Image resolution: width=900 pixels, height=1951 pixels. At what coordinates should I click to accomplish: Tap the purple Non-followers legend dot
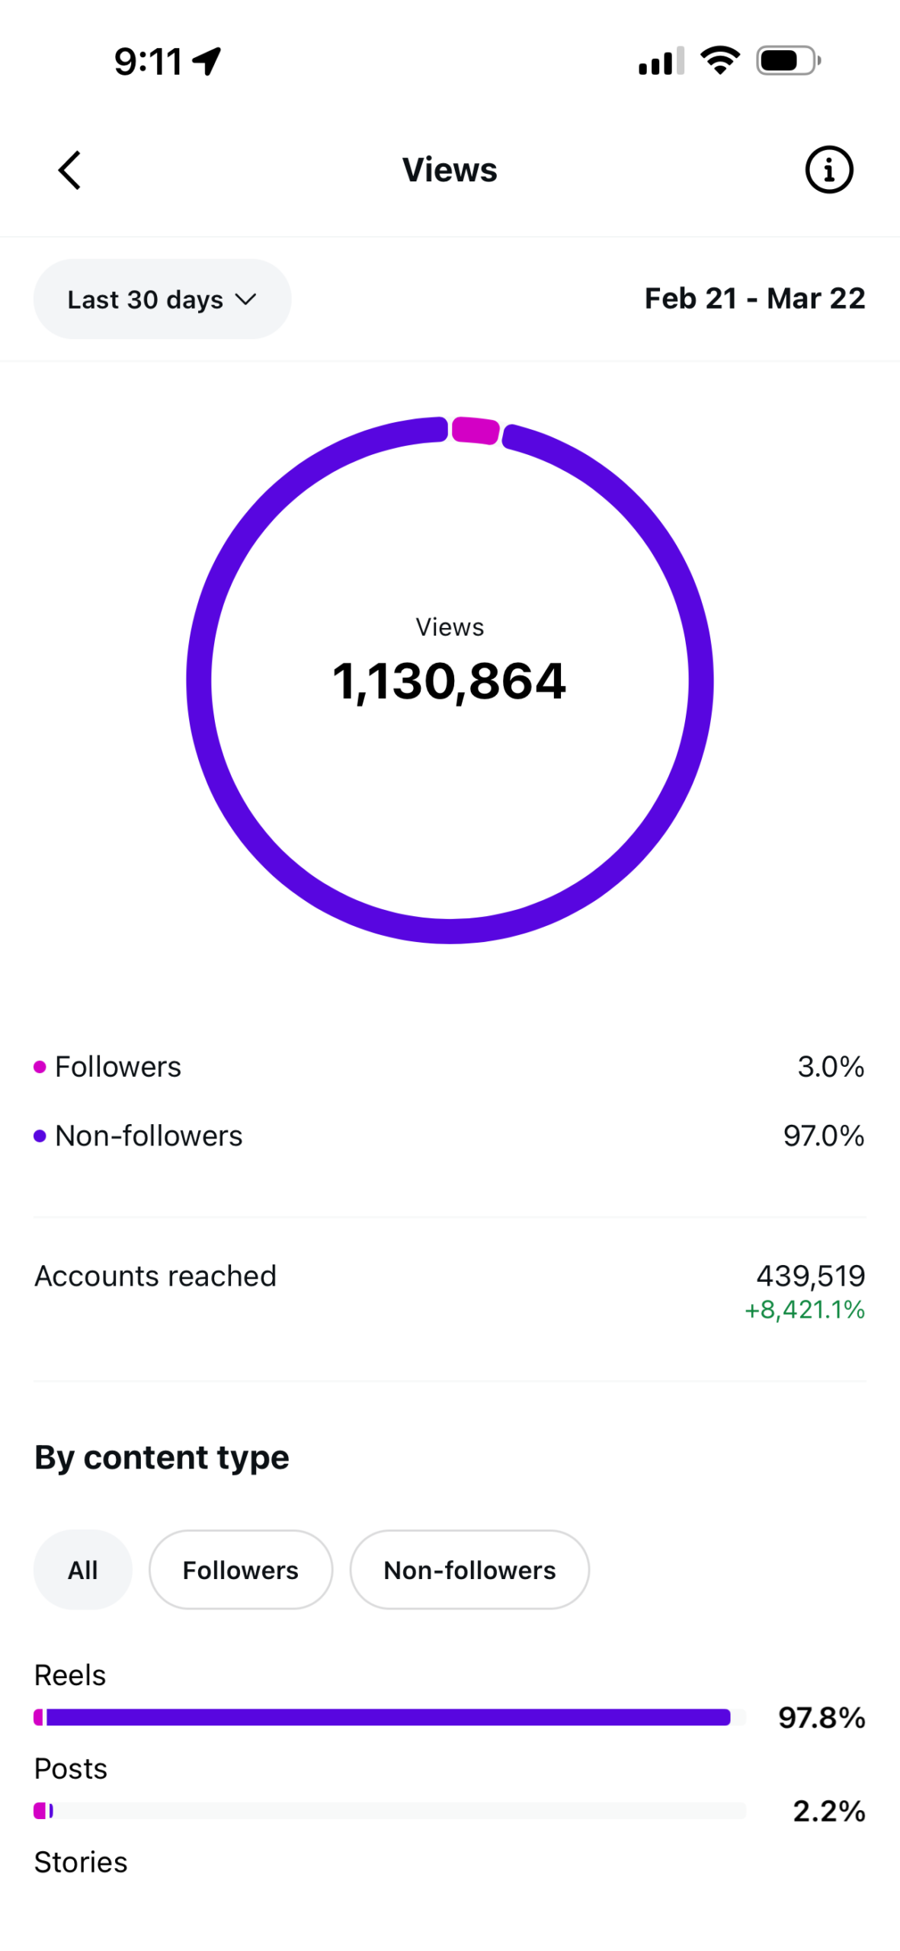pos(40,1136)
